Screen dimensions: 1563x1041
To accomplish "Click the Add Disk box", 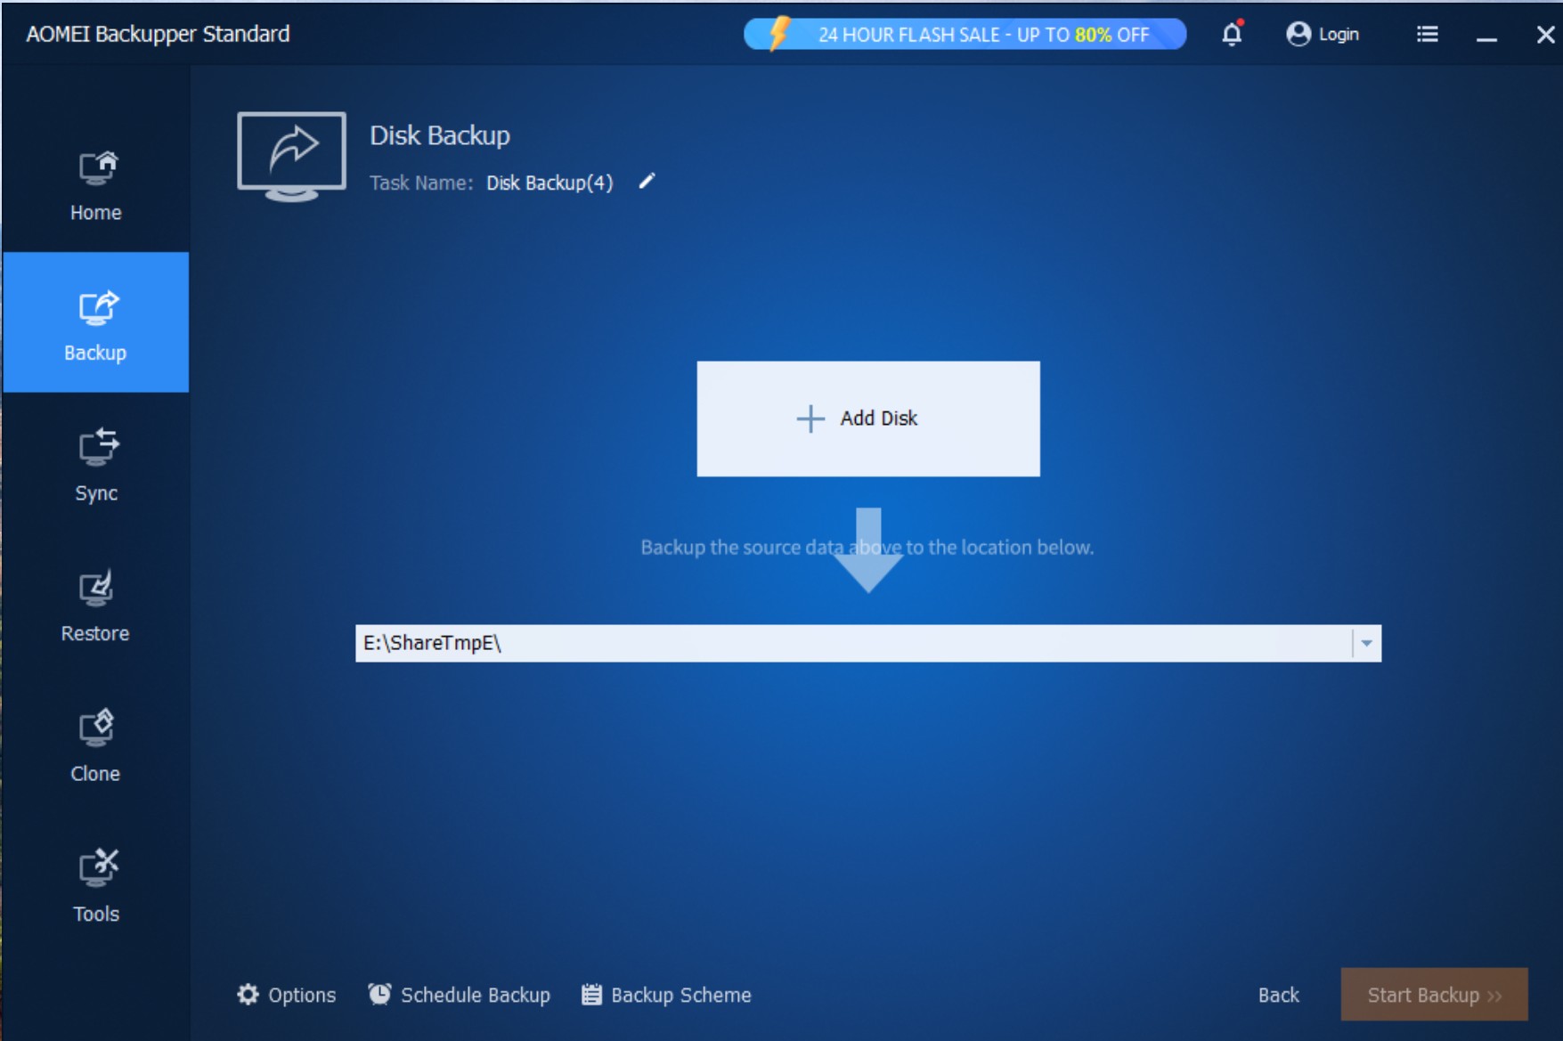I will (x=868, y=419).
